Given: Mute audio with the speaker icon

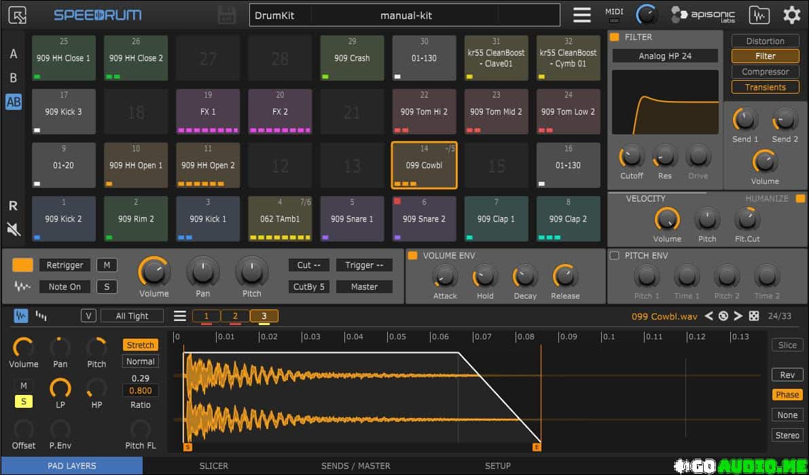Looking at the screenshot, I should point(13,229).
